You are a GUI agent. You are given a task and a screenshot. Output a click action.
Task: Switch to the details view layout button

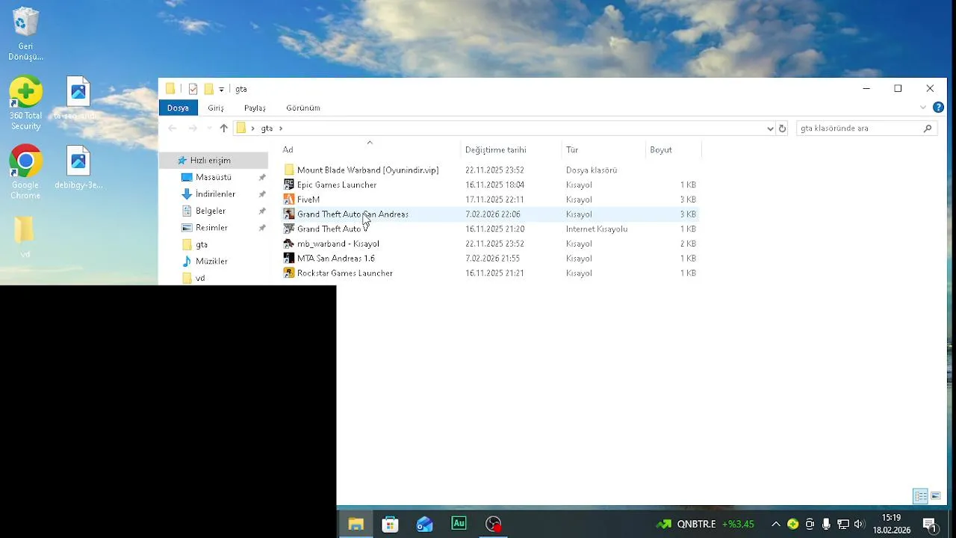click(920, 496)
